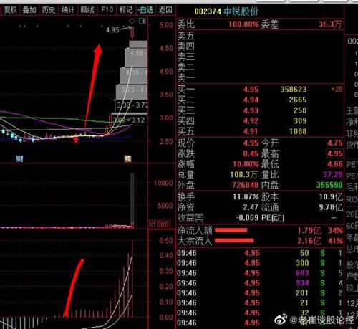Viewport: 358px width, 329px height.
Task: Click the 量比 value 37.29
Action: pyautogui.click(x=333, y=175)
